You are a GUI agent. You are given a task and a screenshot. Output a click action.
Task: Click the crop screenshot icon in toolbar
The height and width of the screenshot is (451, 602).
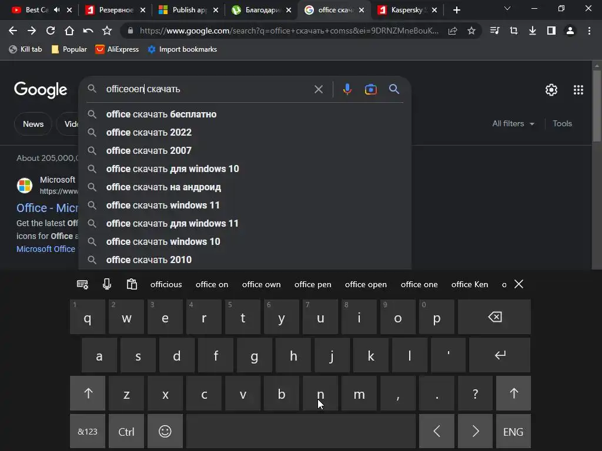point(514,31)
